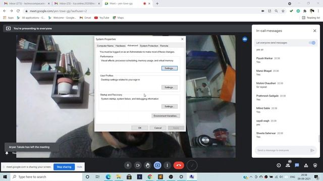Bookmark this page star icon
This screenshot has width=323, height=181.
(x=283, y=11)
